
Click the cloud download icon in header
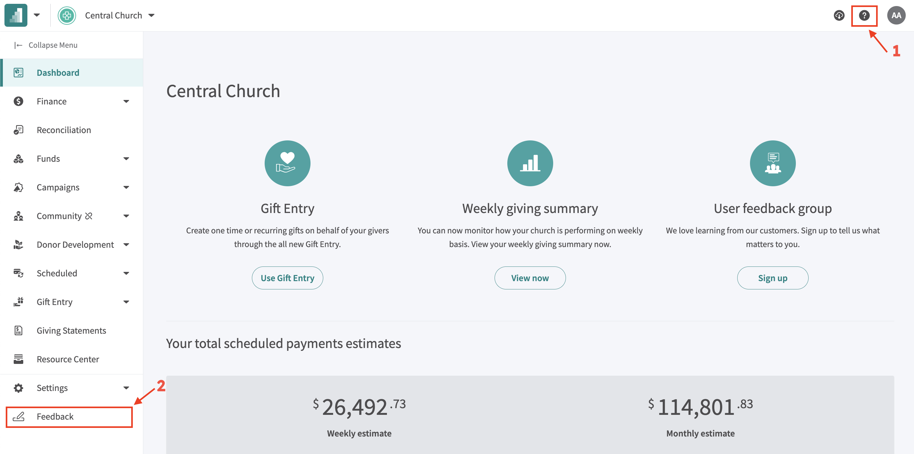[839, 16]
